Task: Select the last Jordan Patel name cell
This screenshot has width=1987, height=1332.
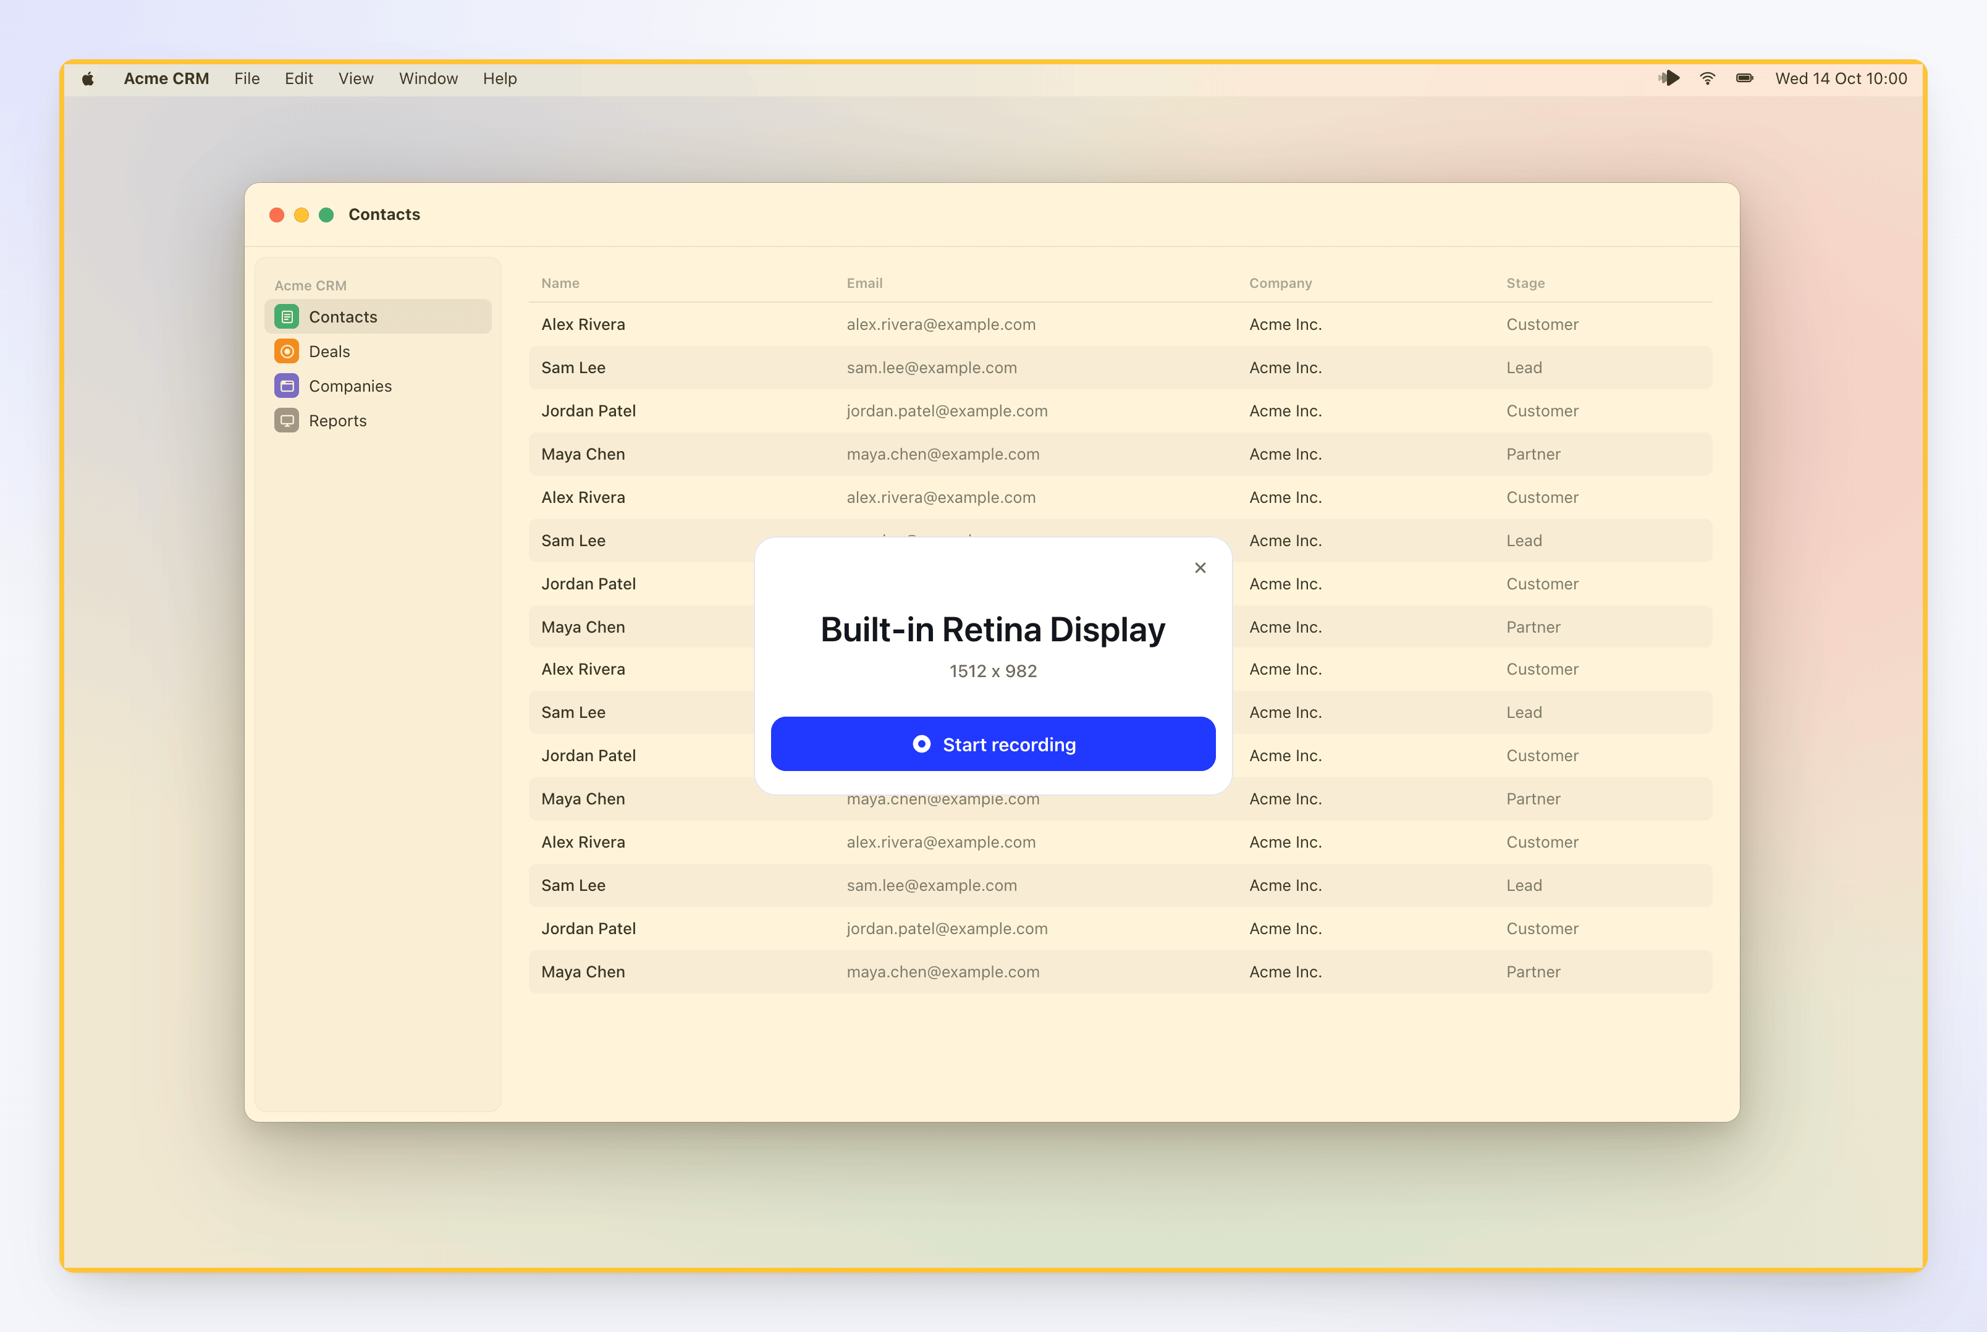Action: pyautogui.click(x=588, y=929)
